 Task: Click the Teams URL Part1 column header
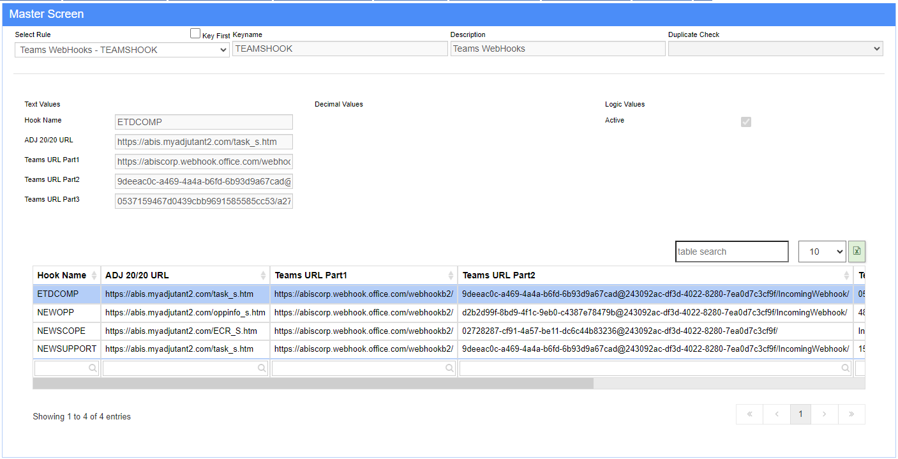(364, 275)
